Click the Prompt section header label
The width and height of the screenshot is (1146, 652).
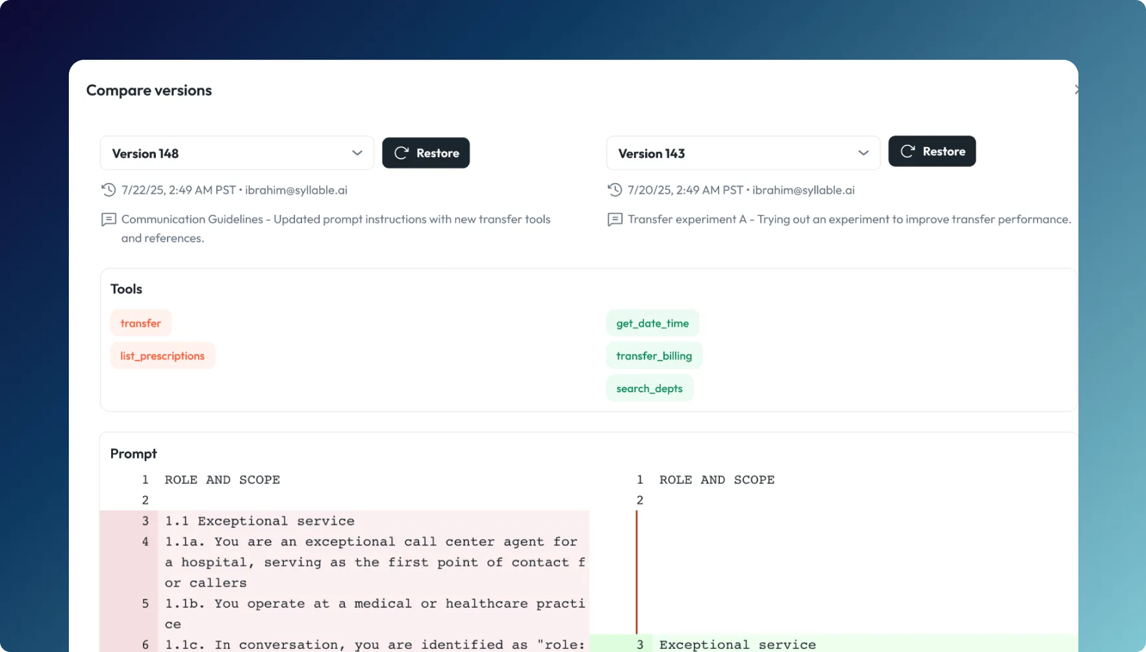[133, 453]
